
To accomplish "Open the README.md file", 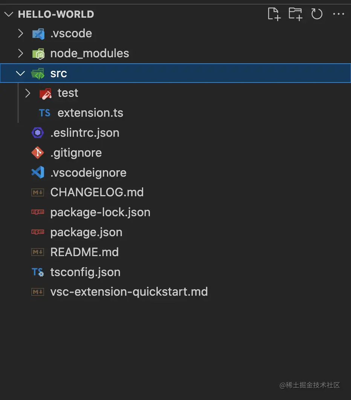I will coord(84,252).
